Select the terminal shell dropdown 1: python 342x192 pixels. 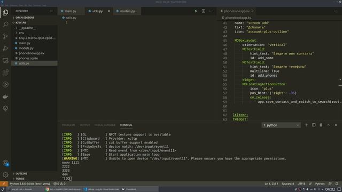pos(281,125)
